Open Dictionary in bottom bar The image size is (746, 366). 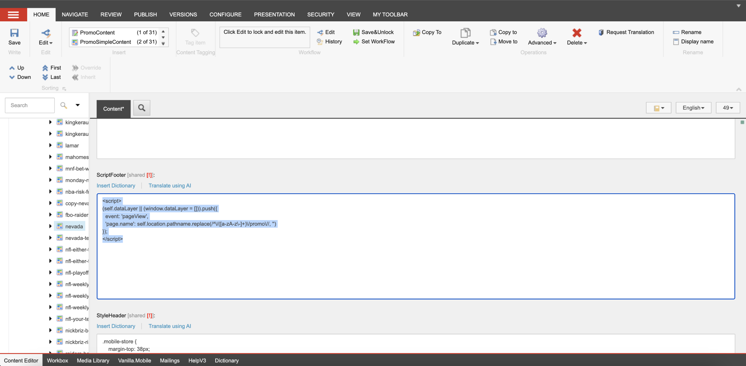227,361
